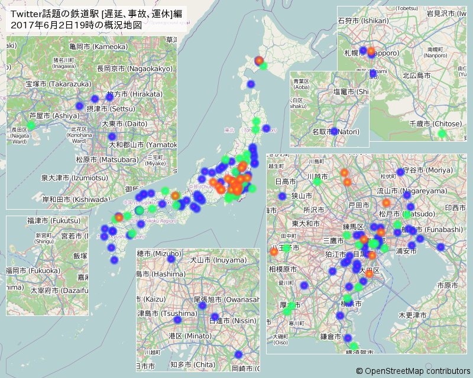Click the '練馬区' label

tap(353, 227)
